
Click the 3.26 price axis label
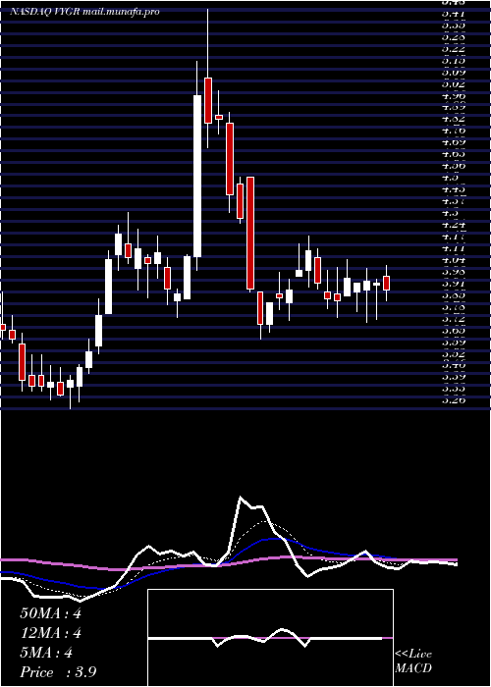click(454, 399)
